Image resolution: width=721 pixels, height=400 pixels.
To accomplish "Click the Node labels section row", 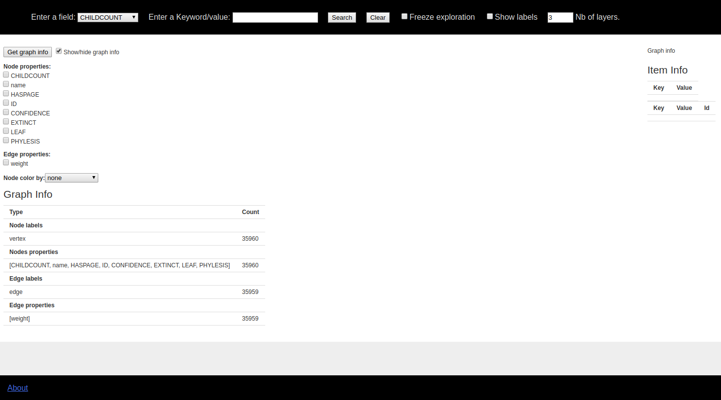I will coord(134,225).
